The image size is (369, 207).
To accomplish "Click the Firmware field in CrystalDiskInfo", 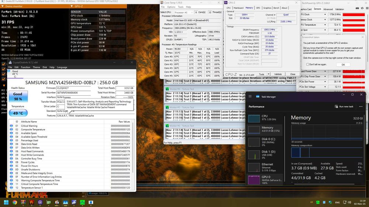I will 73,88.
